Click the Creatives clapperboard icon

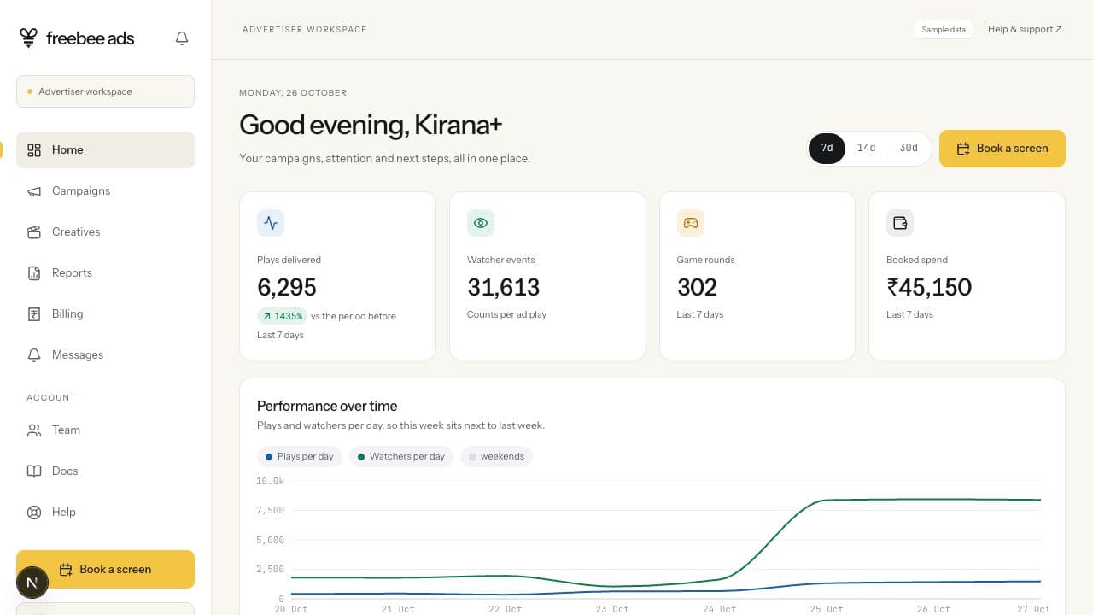(34, 232)
